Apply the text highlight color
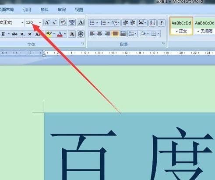The image size is (215, 180). coord(49,34)
